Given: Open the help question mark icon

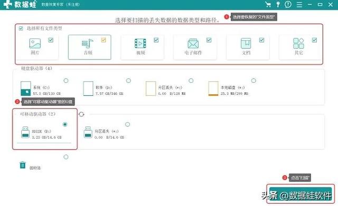Looking at the screenshot, I should 288,5.
